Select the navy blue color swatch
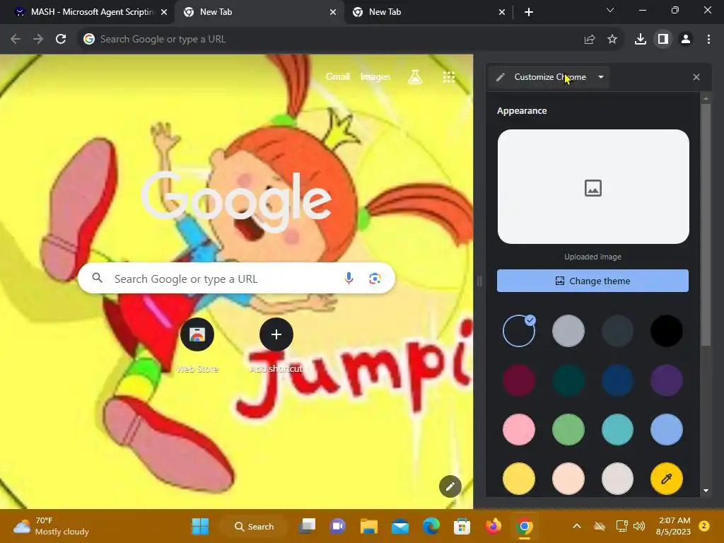 pos(617,380)
